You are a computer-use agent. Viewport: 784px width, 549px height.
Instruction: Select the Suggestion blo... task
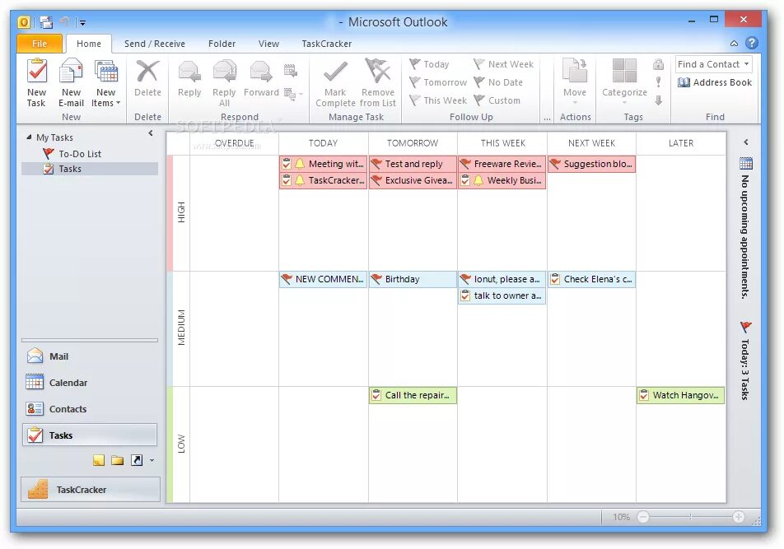coord(591,164)
